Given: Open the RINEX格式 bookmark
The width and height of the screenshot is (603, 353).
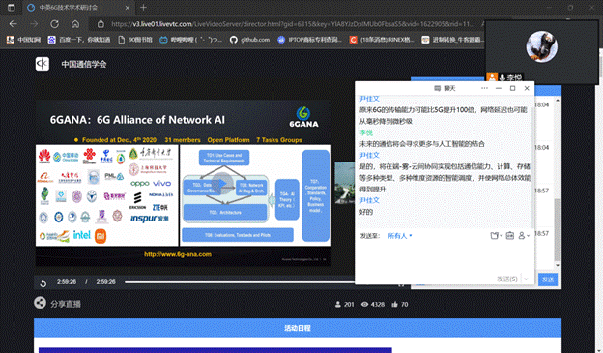Looking at the screenshot, I should [382, 40].
